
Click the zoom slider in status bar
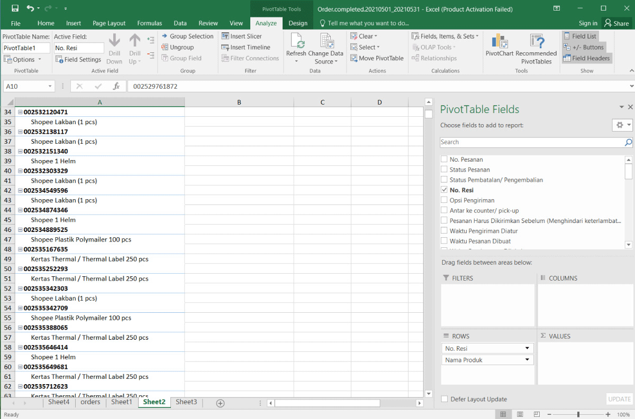[x=578, y=414]
